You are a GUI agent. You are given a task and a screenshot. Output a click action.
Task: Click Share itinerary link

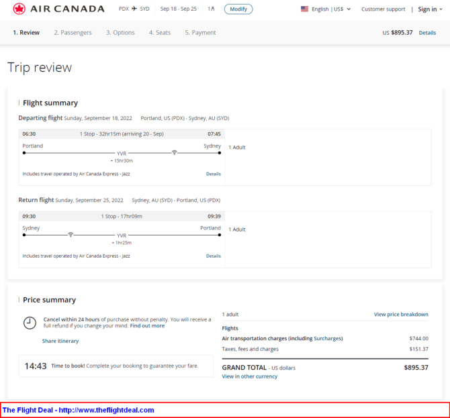[x=60, y=341]
